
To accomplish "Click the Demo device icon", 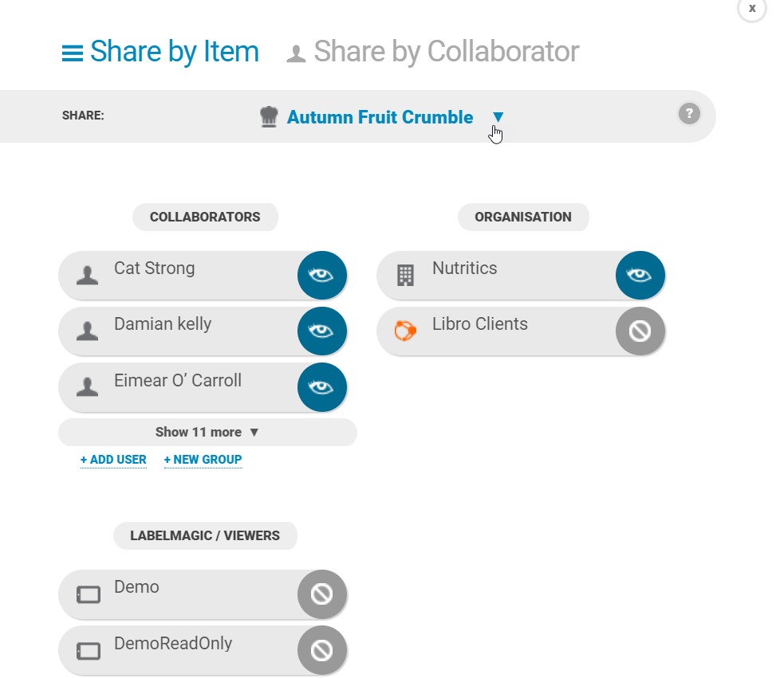I will [89, 594].
